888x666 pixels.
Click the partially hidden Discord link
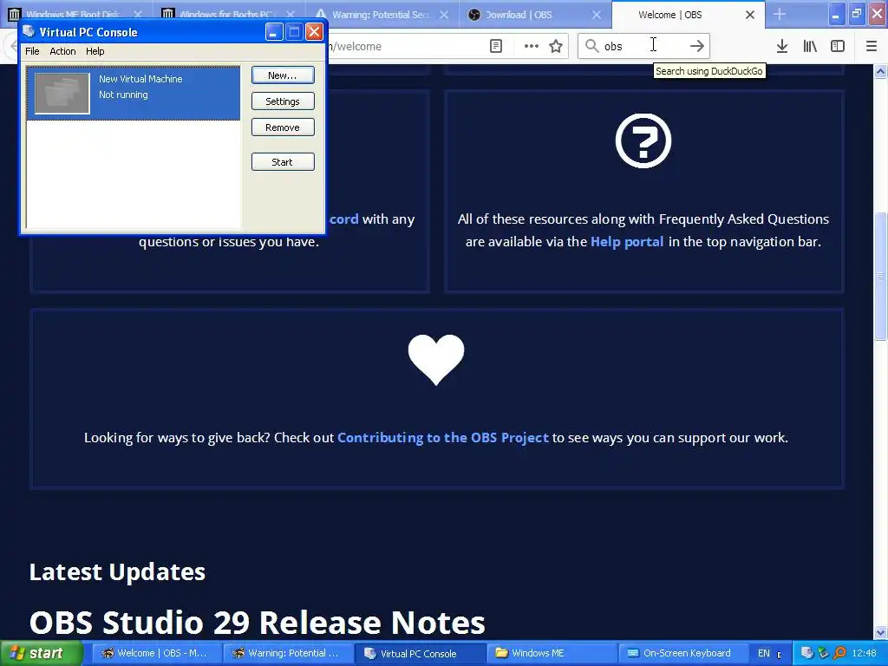coord(343,219)
